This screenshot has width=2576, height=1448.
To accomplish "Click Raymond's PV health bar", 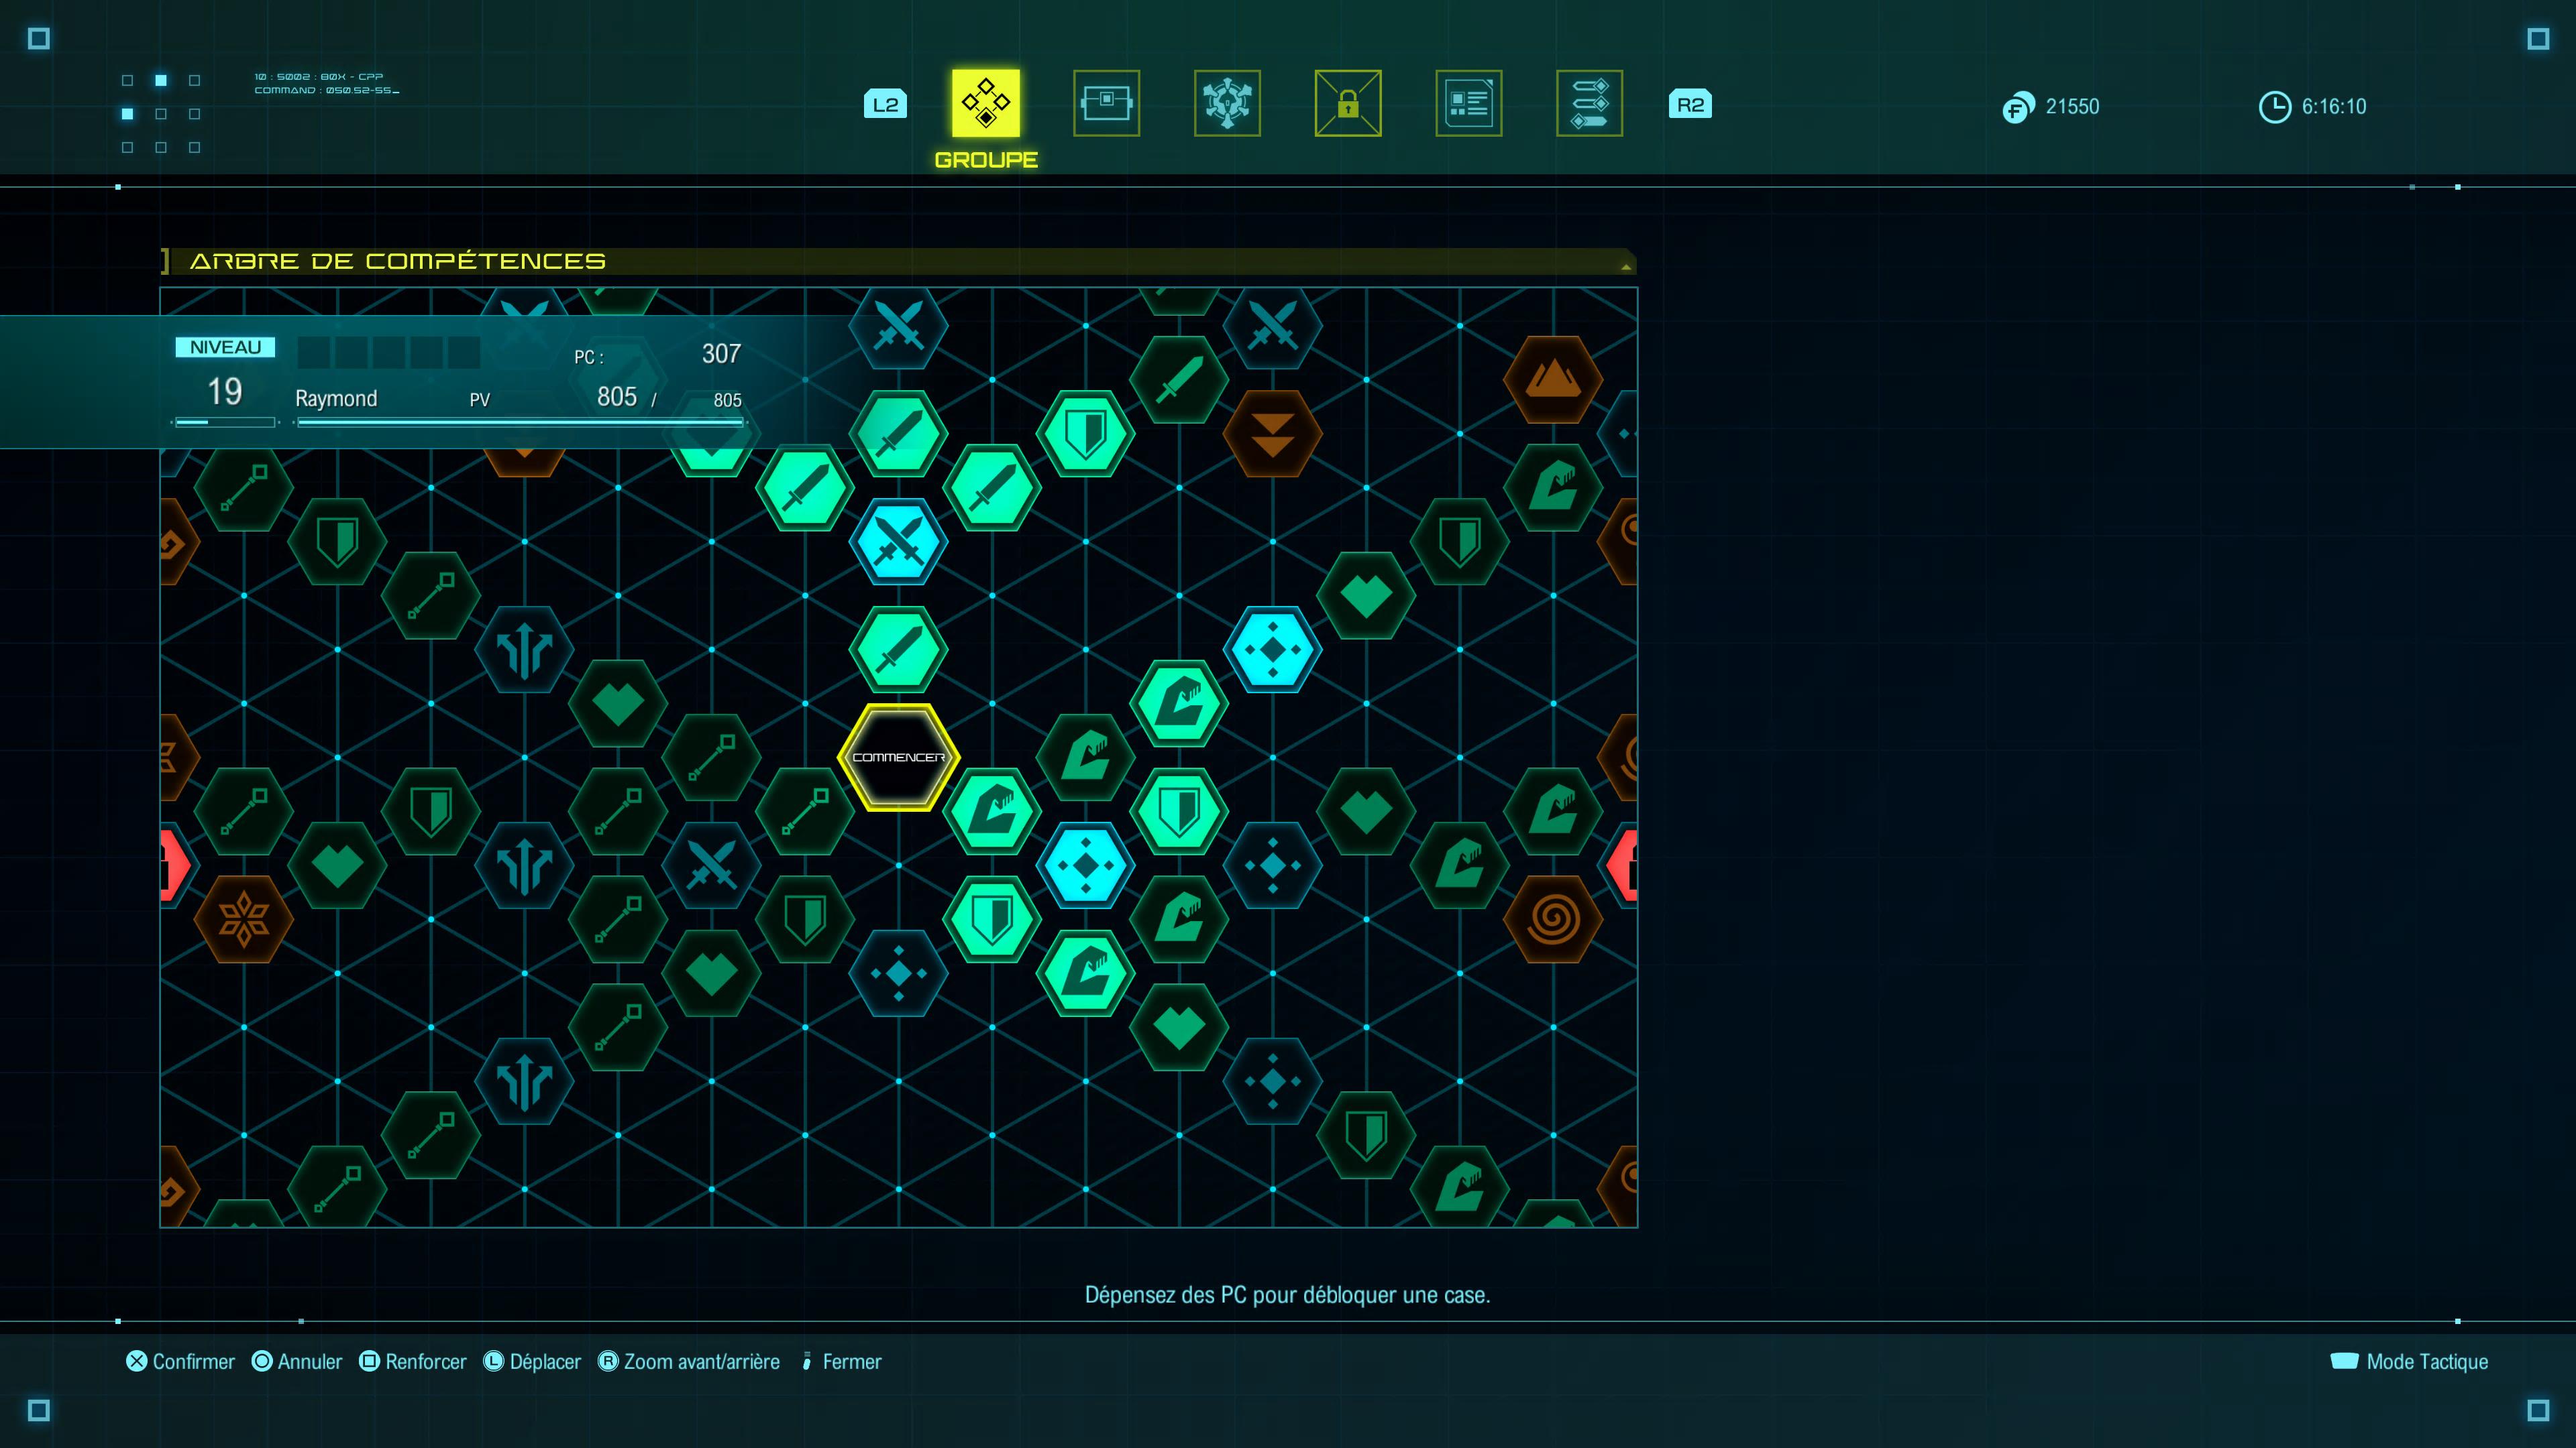I will pos(520,423).
